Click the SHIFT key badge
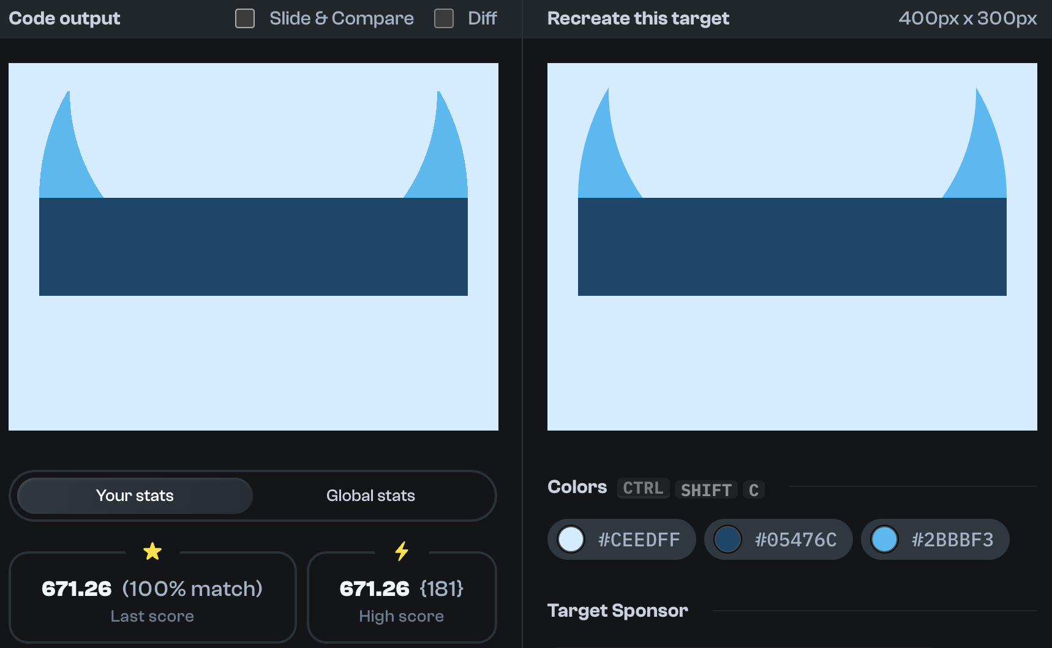 pyautogui.click(x=706, y=489)
